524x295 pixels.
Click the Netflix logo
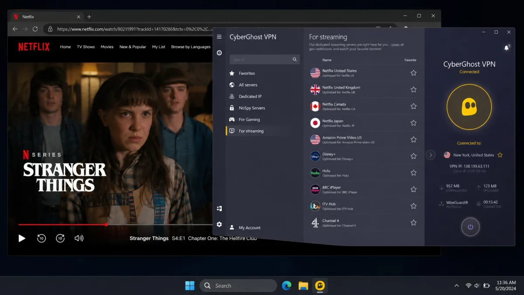(34, 47)
